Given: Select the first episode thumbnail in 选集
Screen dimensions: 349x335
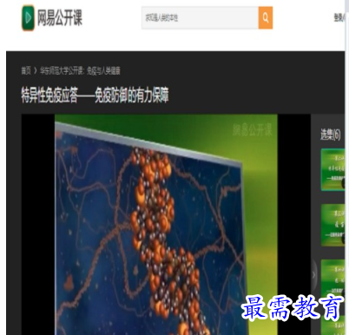Looking at the screenshot, I should click(333, 169).
